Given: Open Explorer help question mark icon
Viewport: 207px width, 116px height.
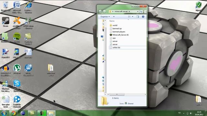Looking at the screenshot, I should point(143,16).
